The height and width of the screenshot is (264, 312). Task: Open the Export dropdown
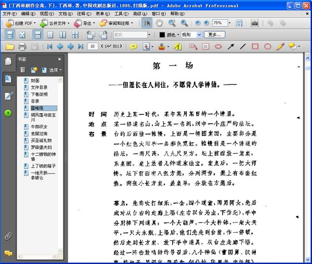tap(84, 23)
